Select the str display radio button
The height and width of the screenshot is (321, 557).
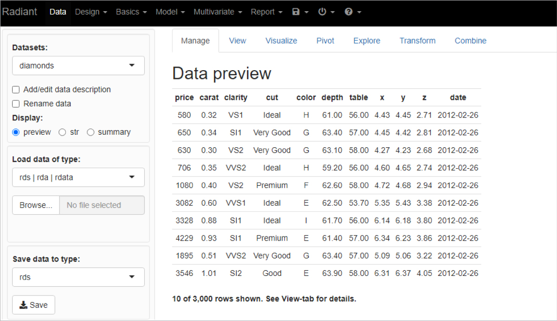[62, 132]
